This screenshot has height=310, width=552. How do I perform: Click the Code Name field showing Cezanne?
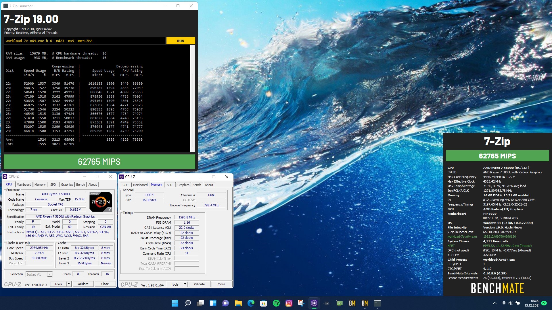(x=41, y=199)
